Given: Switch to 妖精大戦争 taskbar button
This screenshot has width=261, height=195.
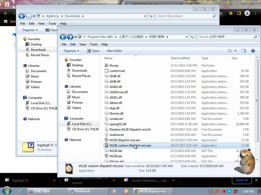Looking at the screenshot, I should pos(47,191).
